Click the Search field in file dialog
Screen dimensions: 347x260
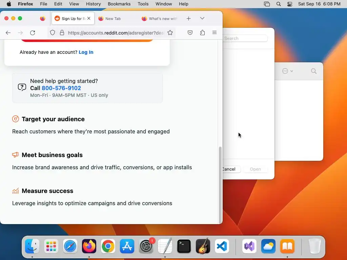(245, 39)
